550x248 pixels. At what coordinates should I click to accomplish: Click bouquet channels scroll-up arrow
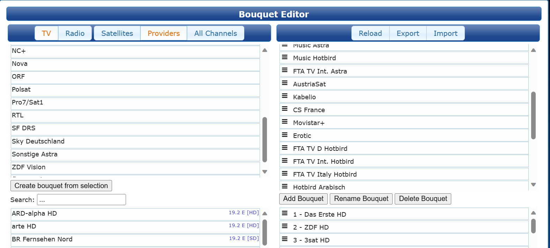point(533,213)
